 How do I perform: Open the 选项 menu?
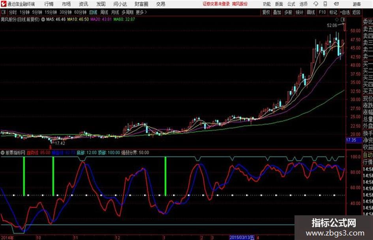[x=303, y=4]
